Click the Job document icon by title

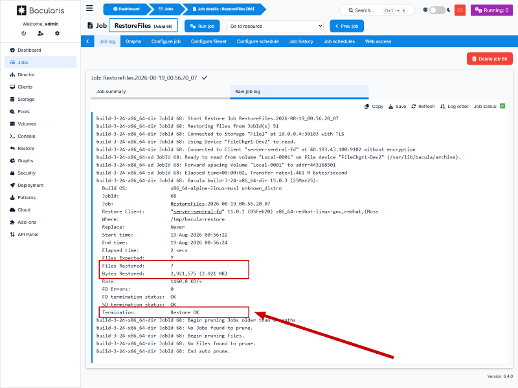[x=90, y=25]
